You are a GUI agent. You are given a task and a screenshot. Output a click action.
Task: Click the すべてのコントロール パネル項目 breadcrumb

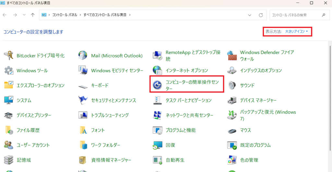click(x=105, y=15)
